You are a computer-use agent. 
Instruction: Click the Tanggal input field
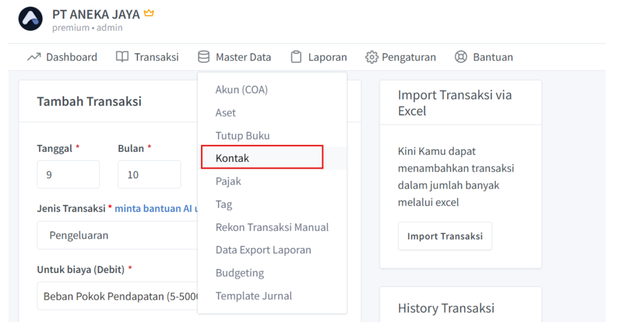click(68, 175)
